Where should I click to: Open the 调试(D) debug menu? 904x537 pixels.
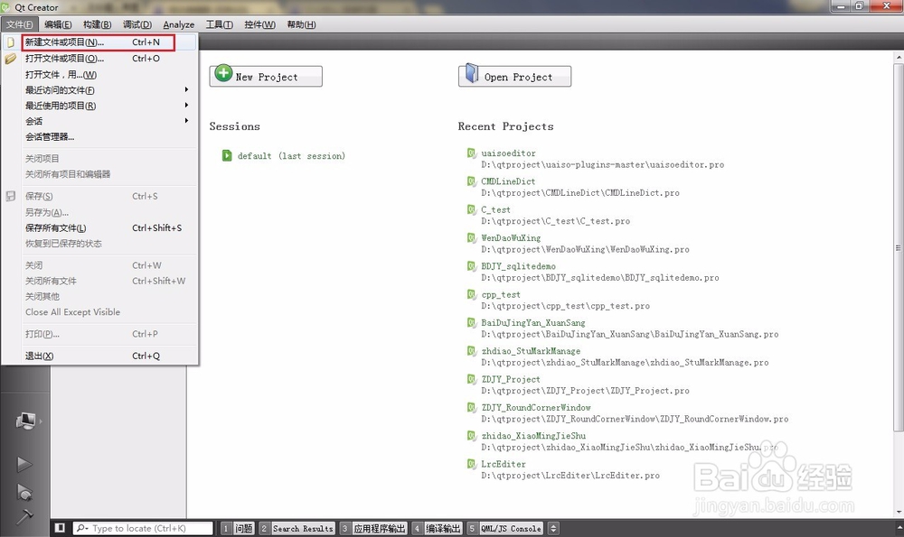click(x=137, y=24)
